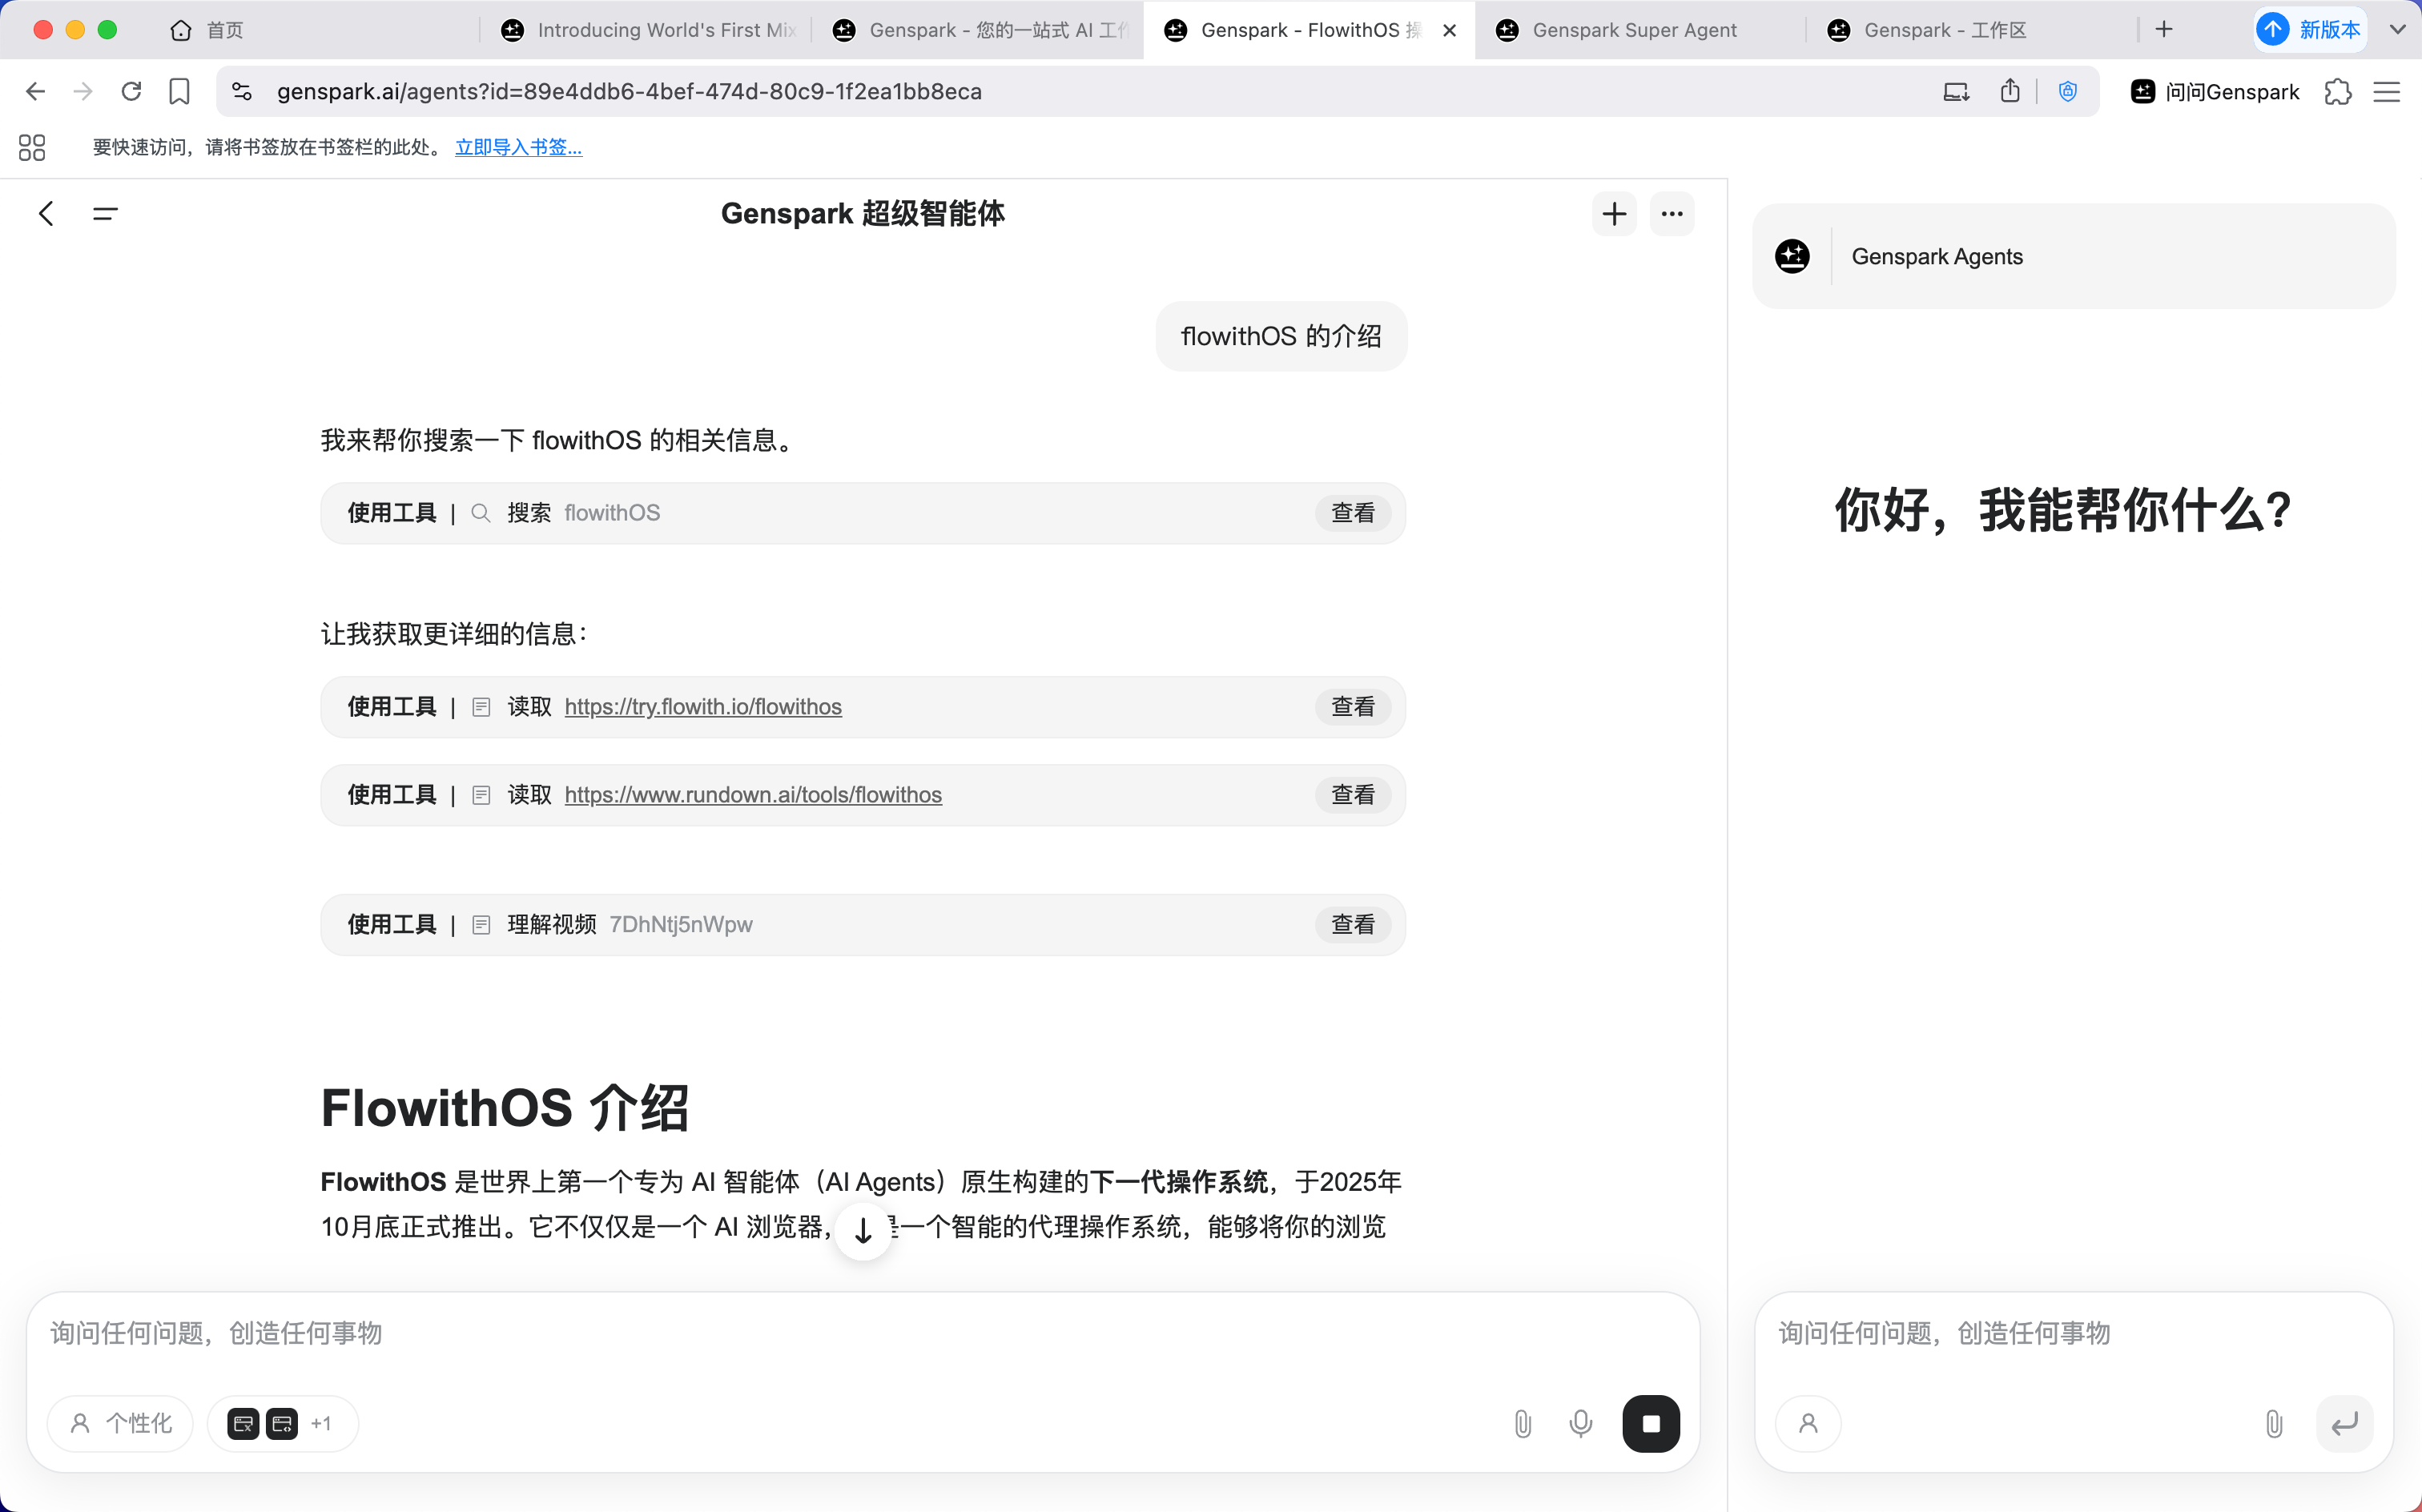The width and height of the screenshot is (2422, 1512).
Task: Open the browser extensions puzzle icon
Action: 2338,92
